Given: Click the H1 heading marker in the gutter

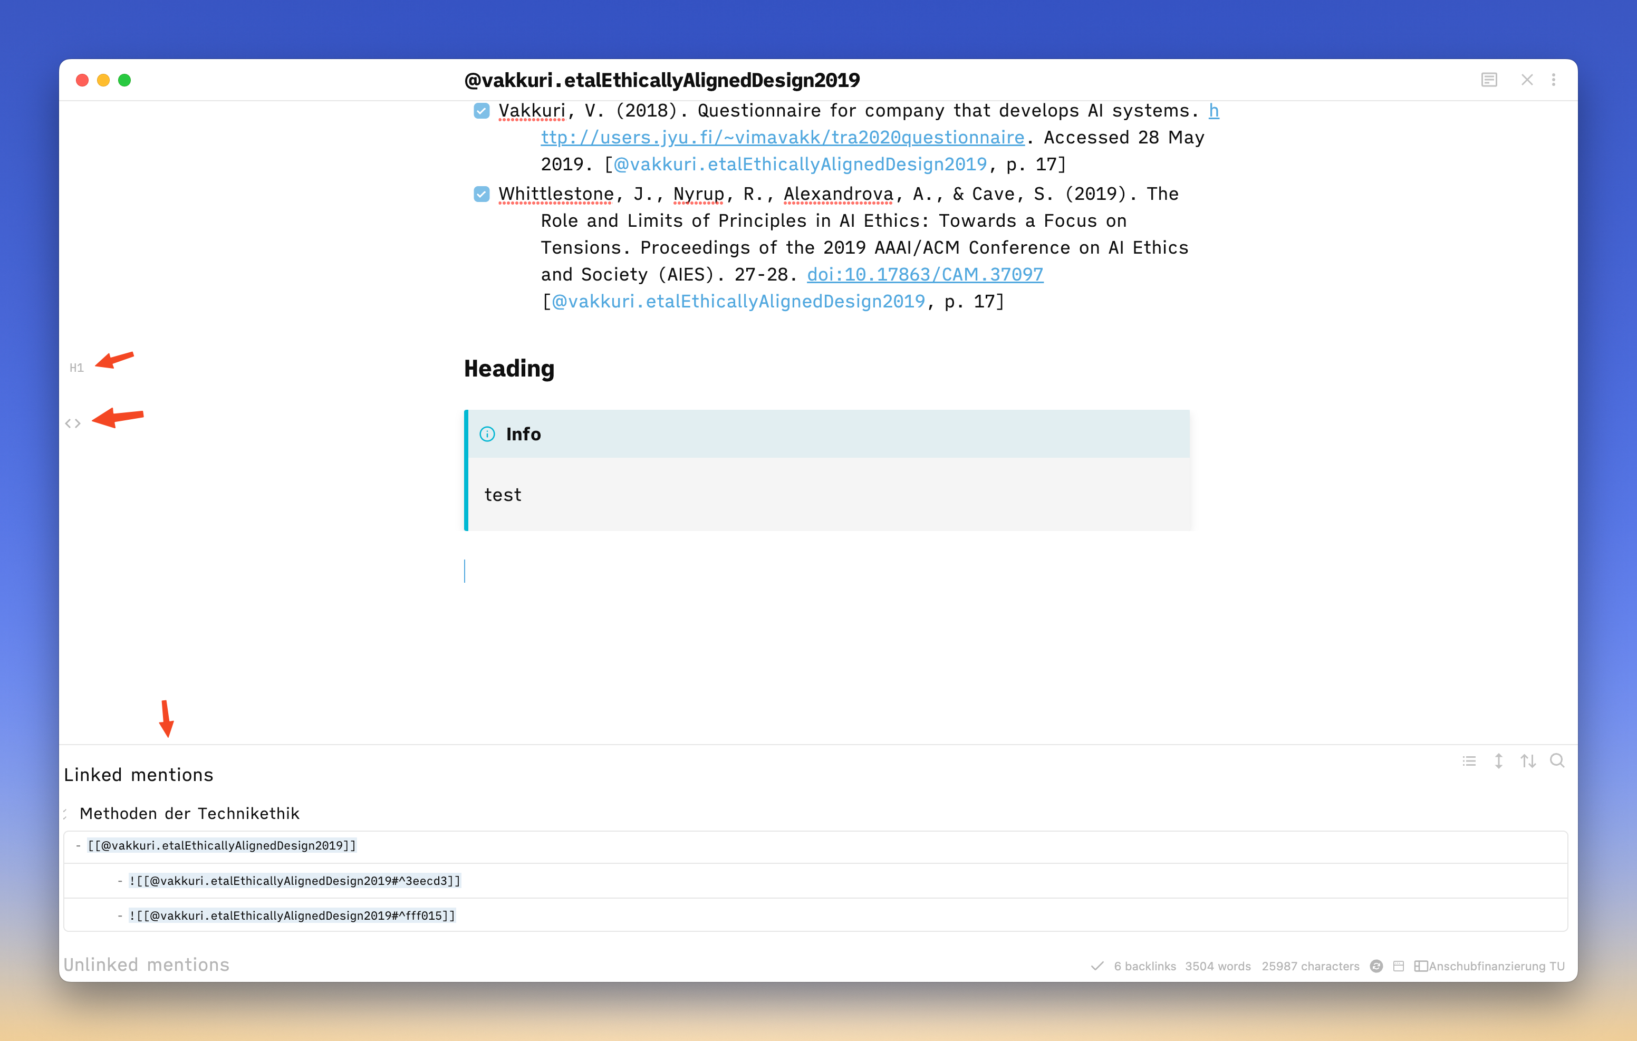Looking at the screenshot, I should pos(76,368).
